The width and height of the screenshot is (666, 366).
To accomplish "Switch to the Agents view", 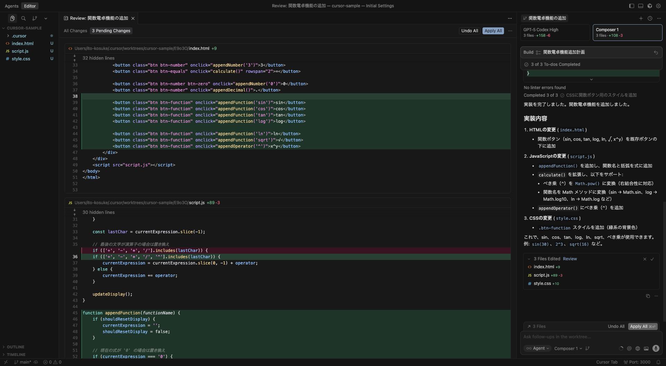I will click(x=11, y=6).
